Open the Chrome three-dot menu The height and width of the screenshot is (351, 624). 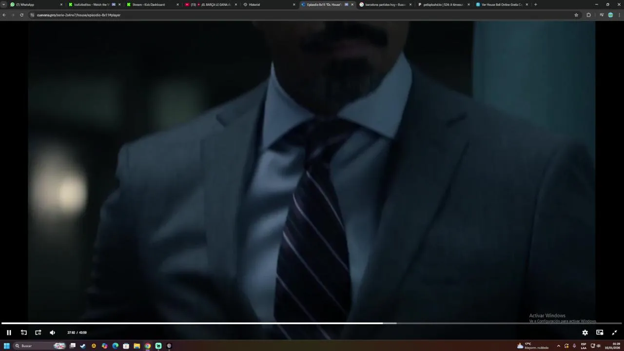click(x=619, y=15)
